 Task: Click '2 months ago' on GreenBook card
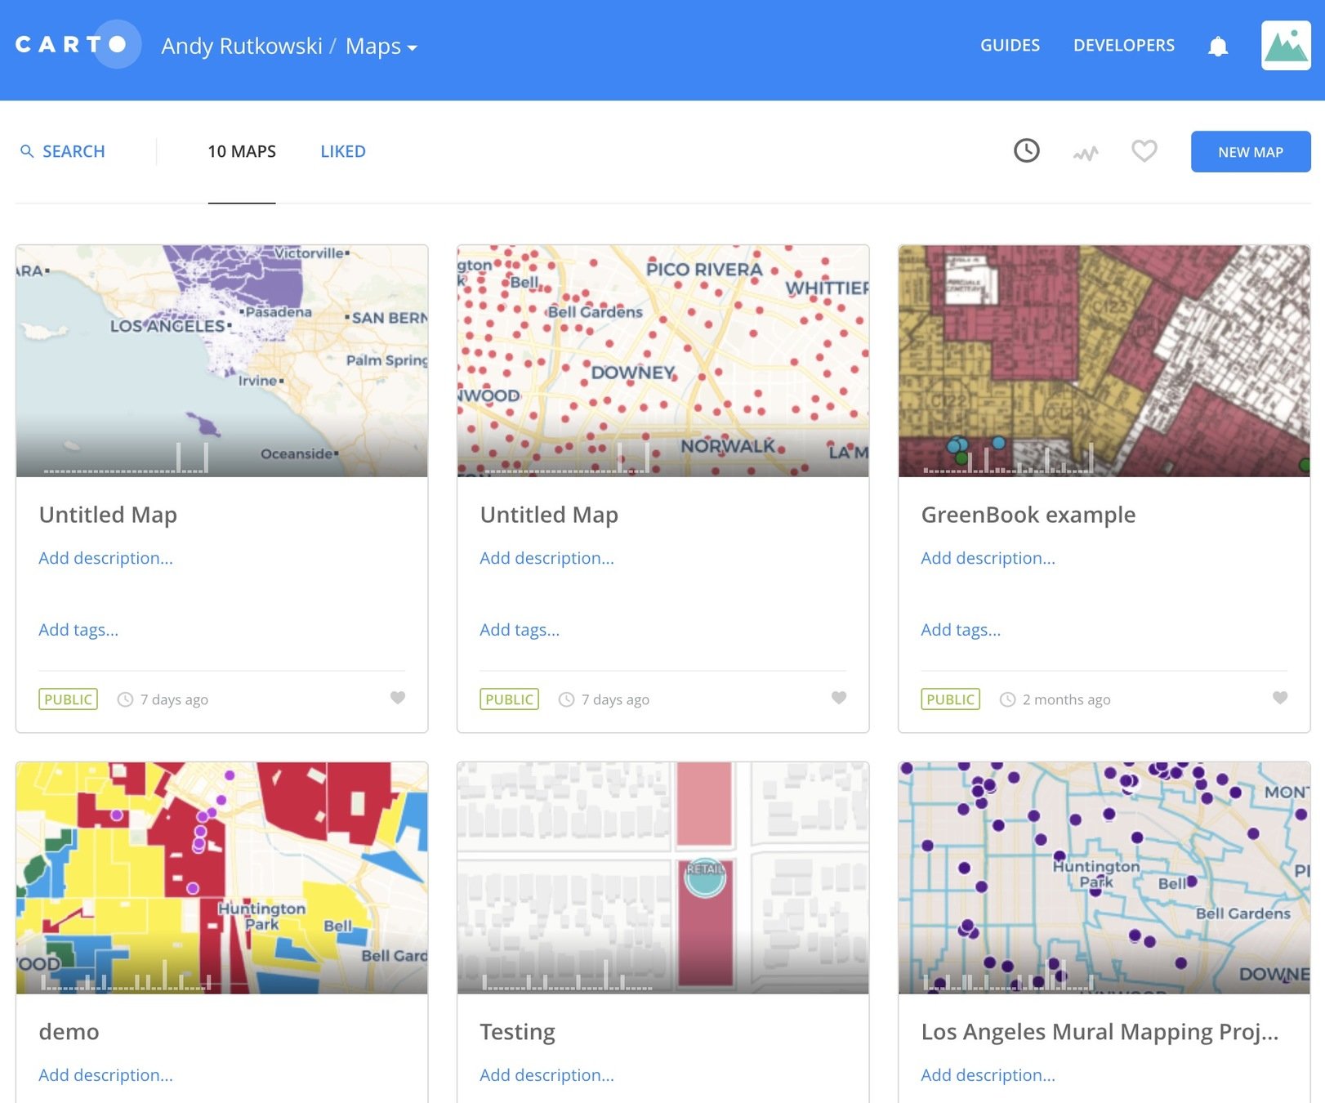pyautogui.click(x=1066, y=699)
